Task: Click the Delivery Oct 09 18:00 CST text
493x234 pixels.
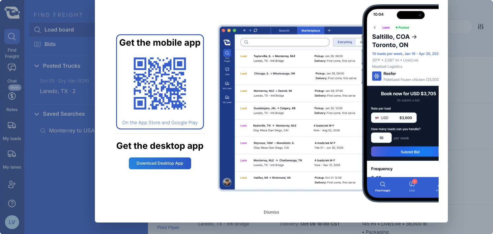Action: (310, 224)
